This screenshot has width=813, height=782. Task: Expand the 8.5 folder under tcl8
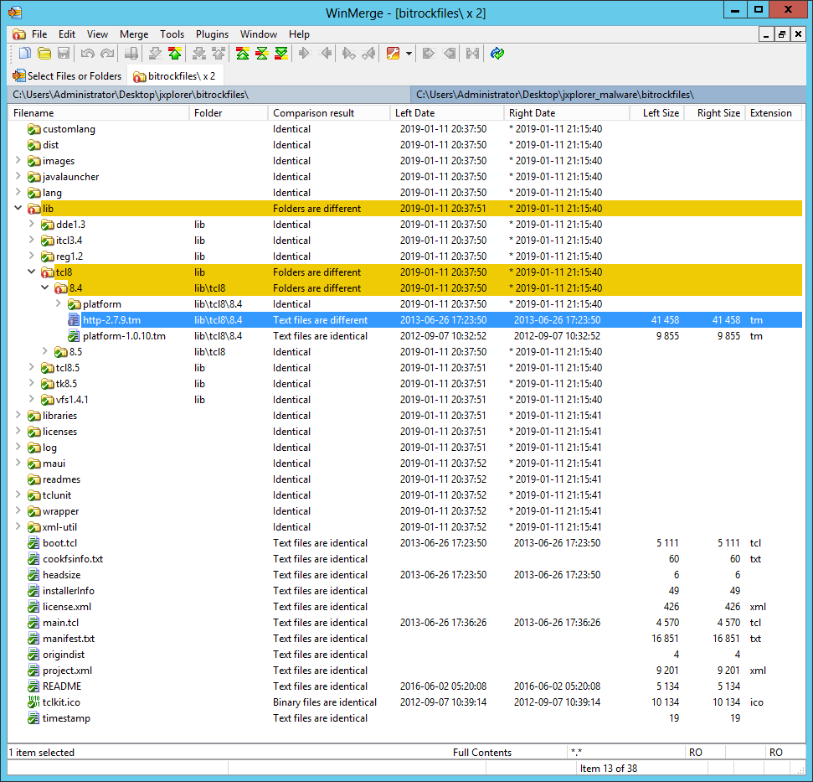[45, 352]
